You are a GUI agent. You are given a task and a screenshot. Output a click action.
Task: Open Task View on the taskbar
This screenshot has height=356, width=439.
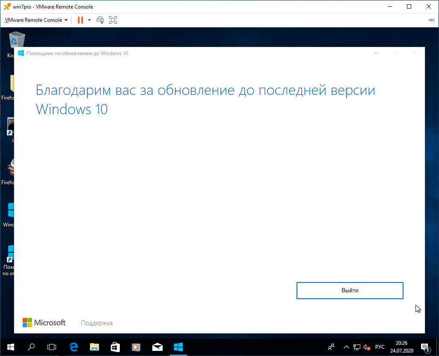pyautogui.click(x=52, y=347)
